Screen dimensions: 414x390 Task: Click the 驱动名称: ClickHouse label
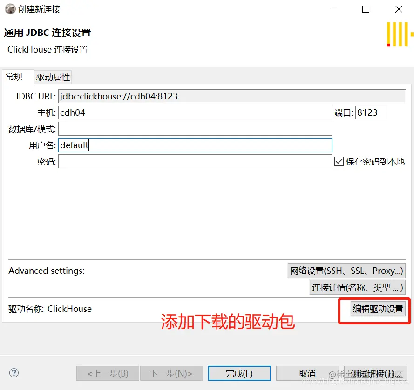[50, 309]
